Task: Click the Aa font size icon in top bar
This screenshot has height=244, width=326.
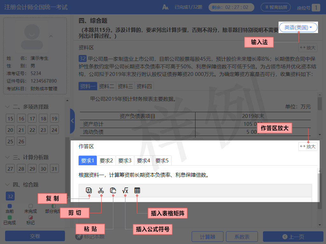Action: pos(165,7)
